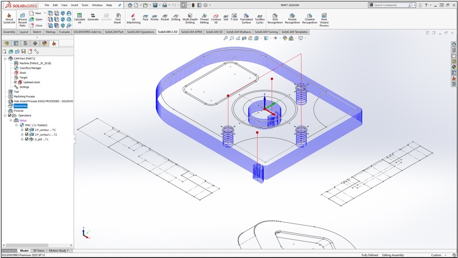Screen dimensions: 458x258
Task: Click the Close button in SolidCAM ribbon
Action: pos(36,25)
